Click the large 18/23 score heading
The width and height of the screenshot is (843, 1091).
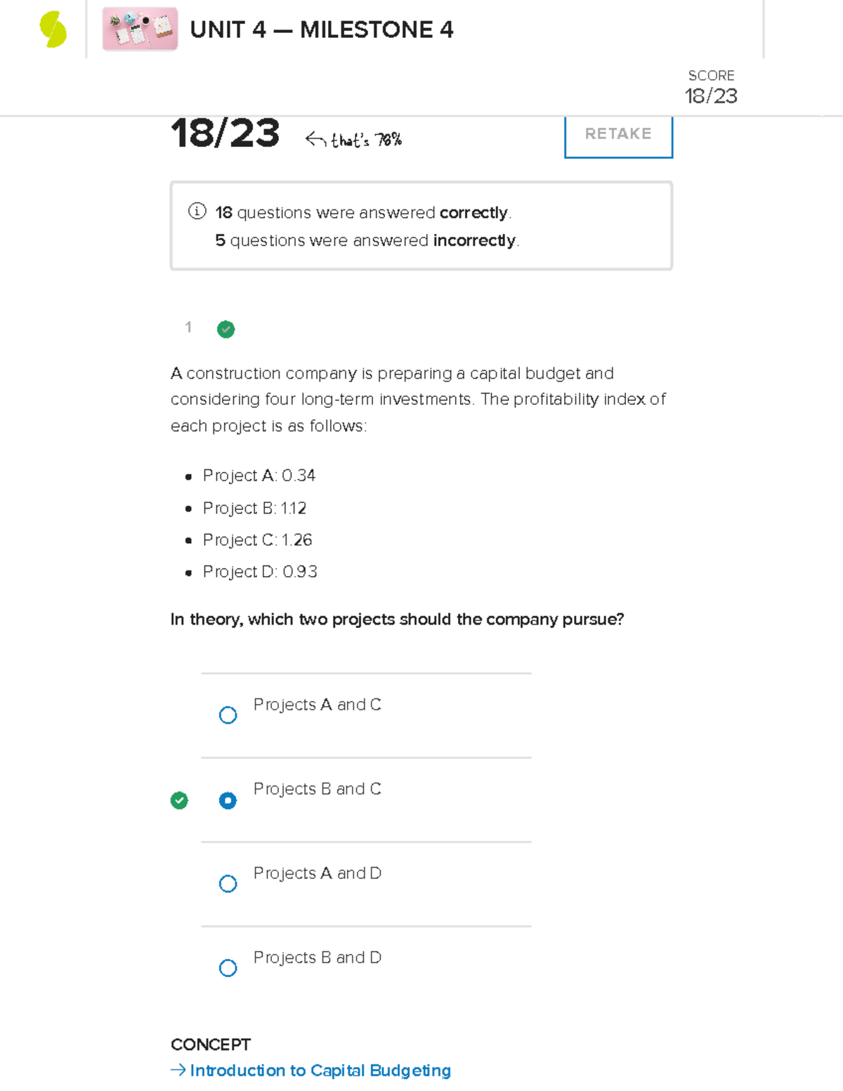(225, 133)
